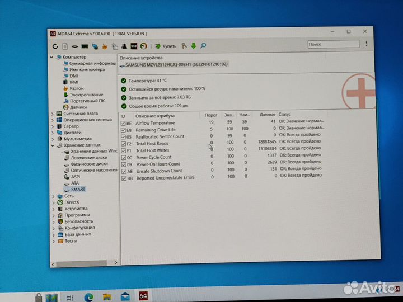Click the Порог column header
This screenshot has height=302, width=403.
pyautogui.click(x=211, y=115)
